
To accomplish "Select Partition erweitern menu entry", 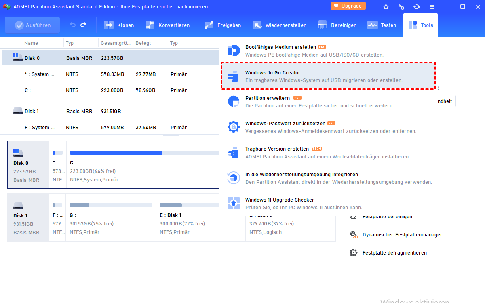I will pos(328,101).
